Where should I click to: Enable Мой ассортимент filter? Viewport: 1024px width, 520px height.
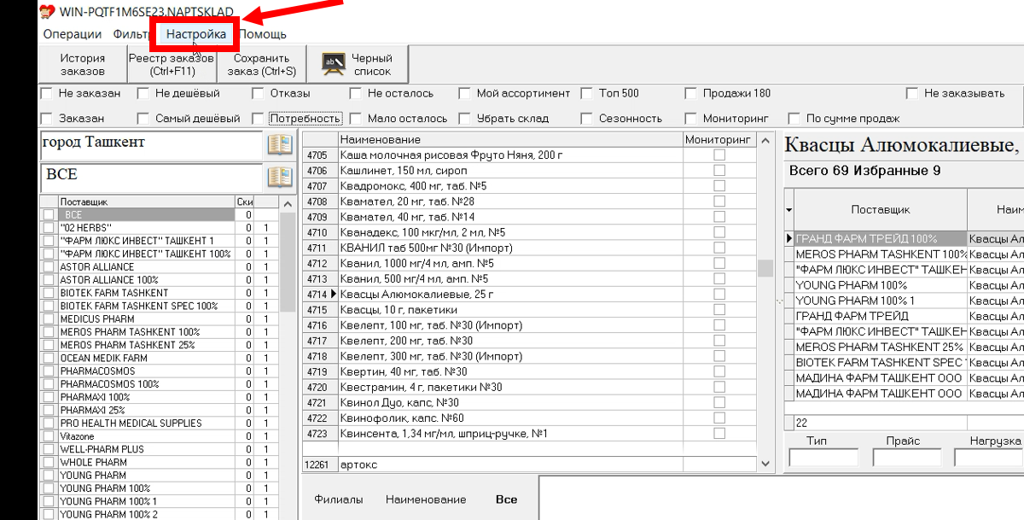[x=464, y=93]
